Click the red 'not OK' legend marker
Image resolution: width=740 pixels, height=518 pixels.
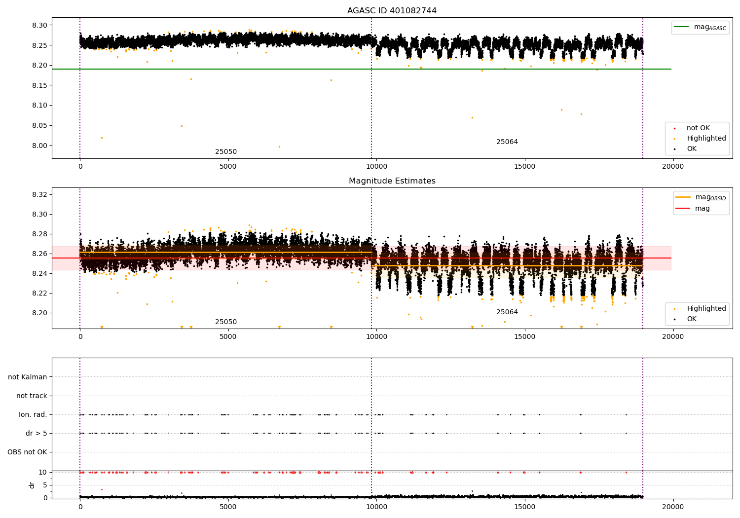(674, 128)
